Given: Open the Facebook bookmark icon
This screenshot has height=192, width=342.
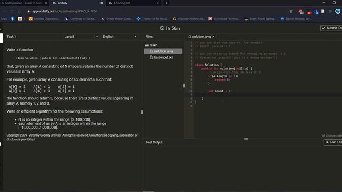Looking at the screenshot, I should point(12,19).
